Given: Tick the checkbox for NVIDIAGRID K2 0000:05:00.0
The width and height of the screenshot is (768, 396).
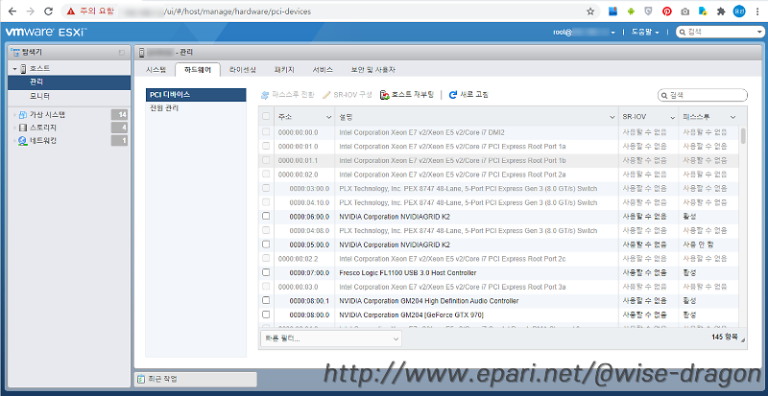Looking at the screenshot, I should click(x=266, y=245).
